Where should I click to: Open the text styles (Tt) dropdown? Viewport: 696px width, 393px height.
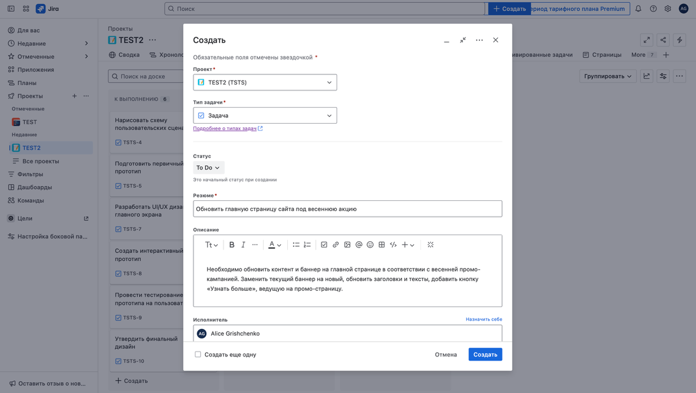(211, 245)
